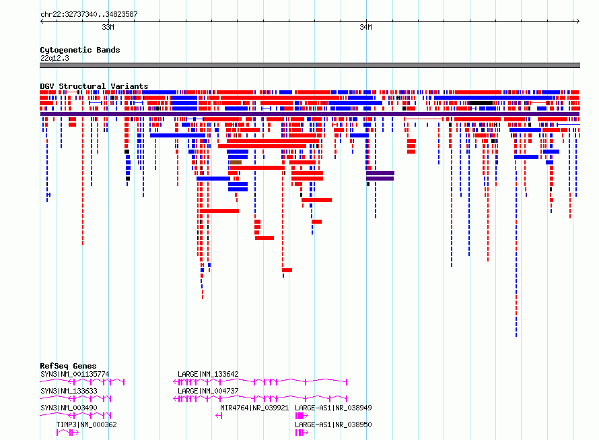The height and width of the screenshot is (440, 599).
Task: Open LARGE-AS1|NR_038949 gene label
Action: 333,408
